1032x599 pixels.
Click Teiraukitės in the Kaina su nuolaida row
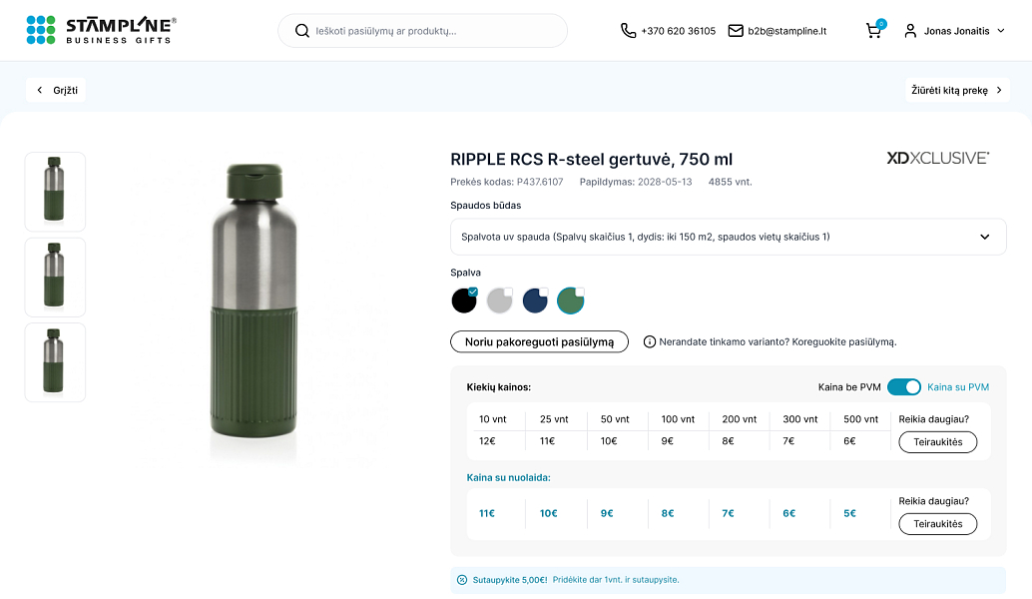[938, 524]
